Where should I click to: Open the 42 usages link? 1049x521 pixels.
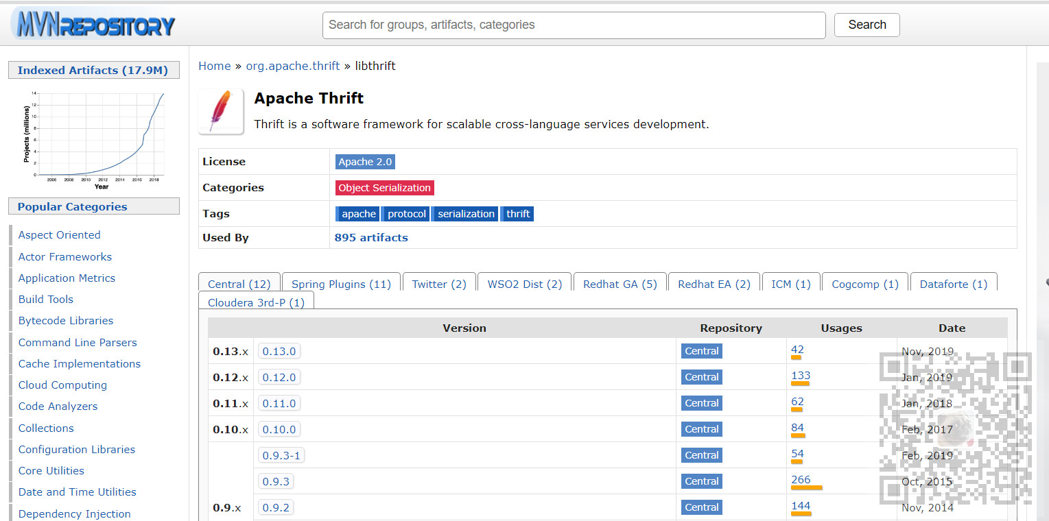(797, 350)
